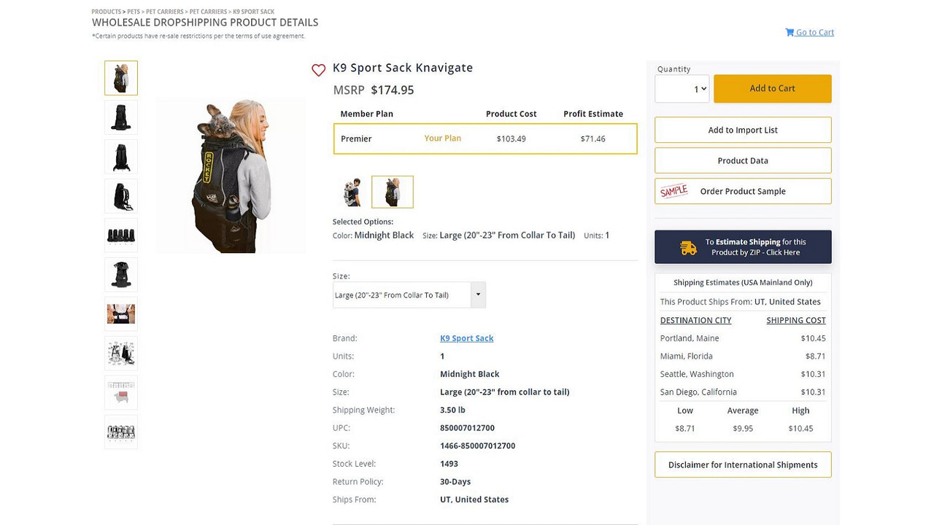Go to Cart

814,32
